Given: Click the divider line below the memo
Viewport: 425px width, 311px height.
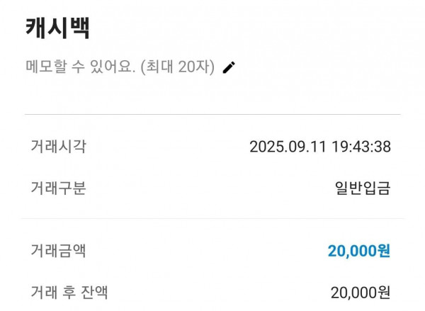Looking at the screenshot, I should point(212,115).
